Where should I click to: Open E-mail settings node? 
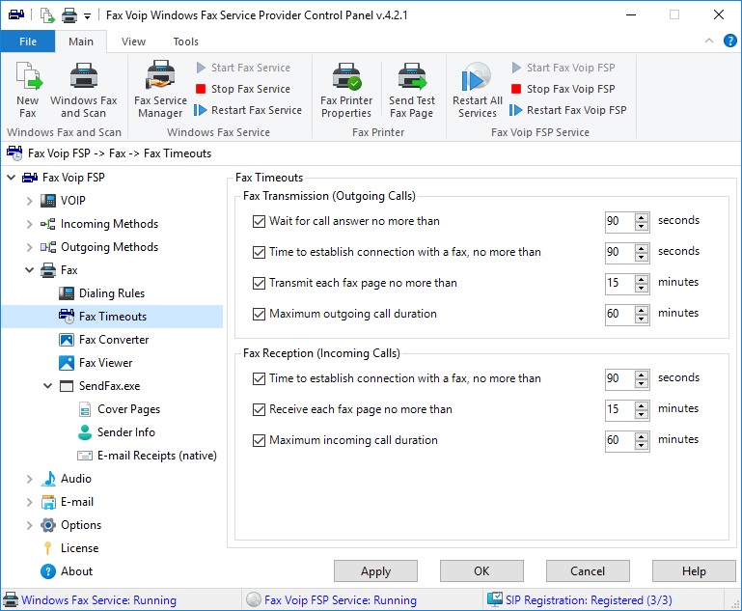76,502
